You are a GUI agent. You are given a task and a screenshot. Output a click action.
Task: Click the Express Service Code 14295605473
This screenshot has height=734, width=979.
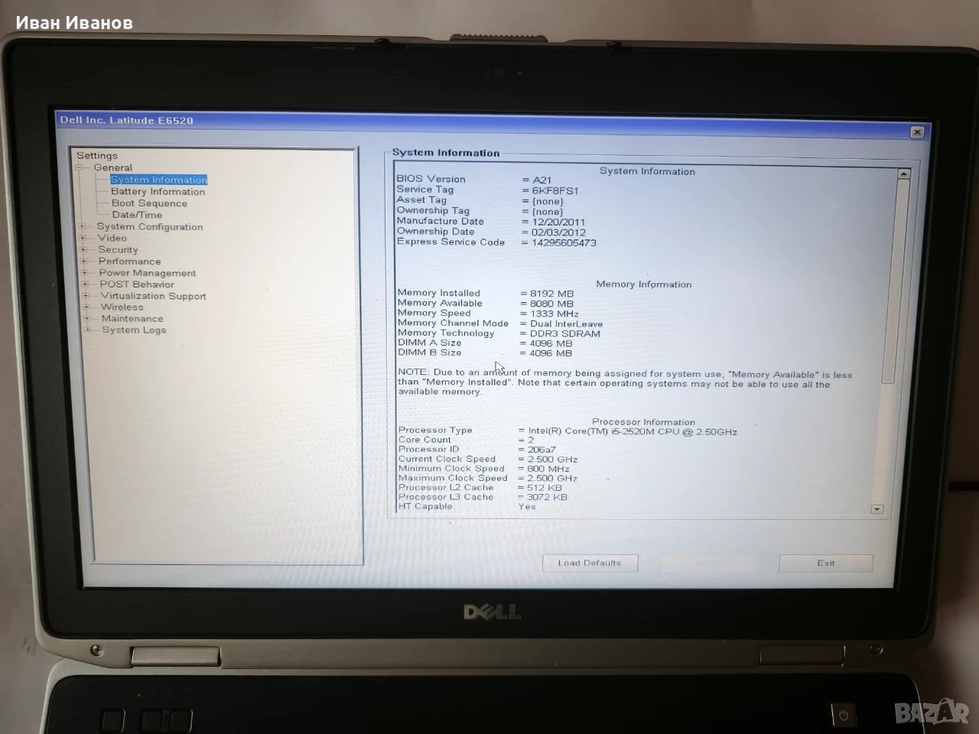pos(564,243)
